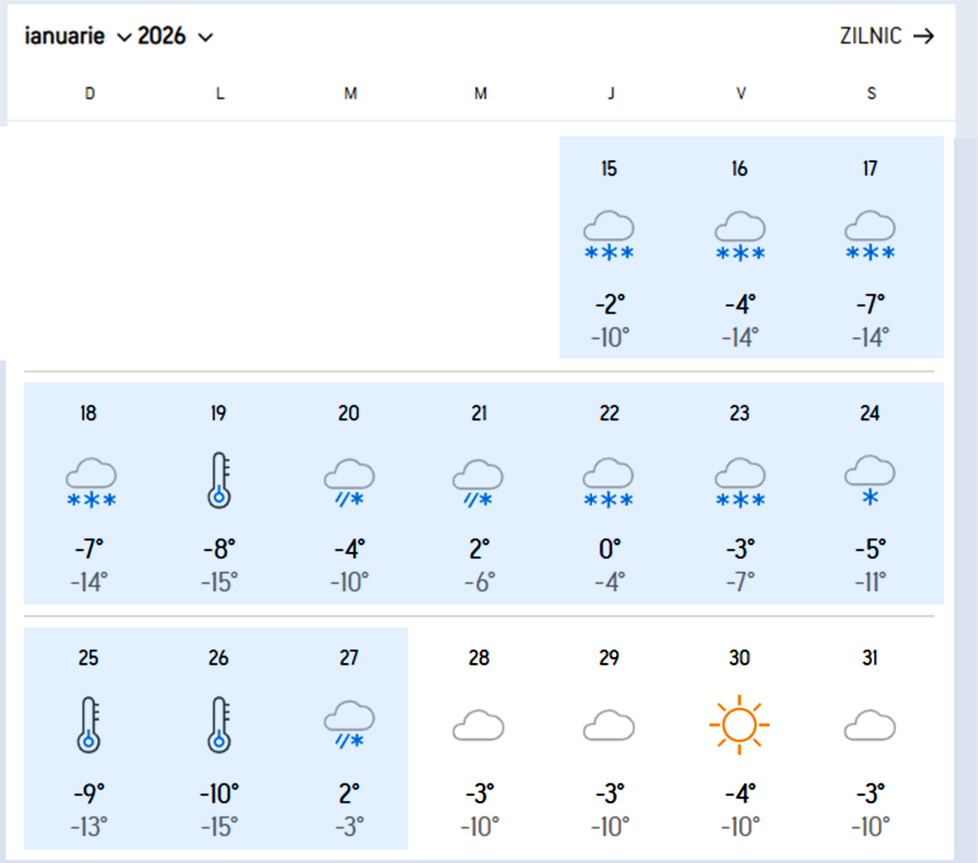This screenshot has height=863, width=978.
Task: Click the arrow next to ZILNIC
Action: point(924,36)
